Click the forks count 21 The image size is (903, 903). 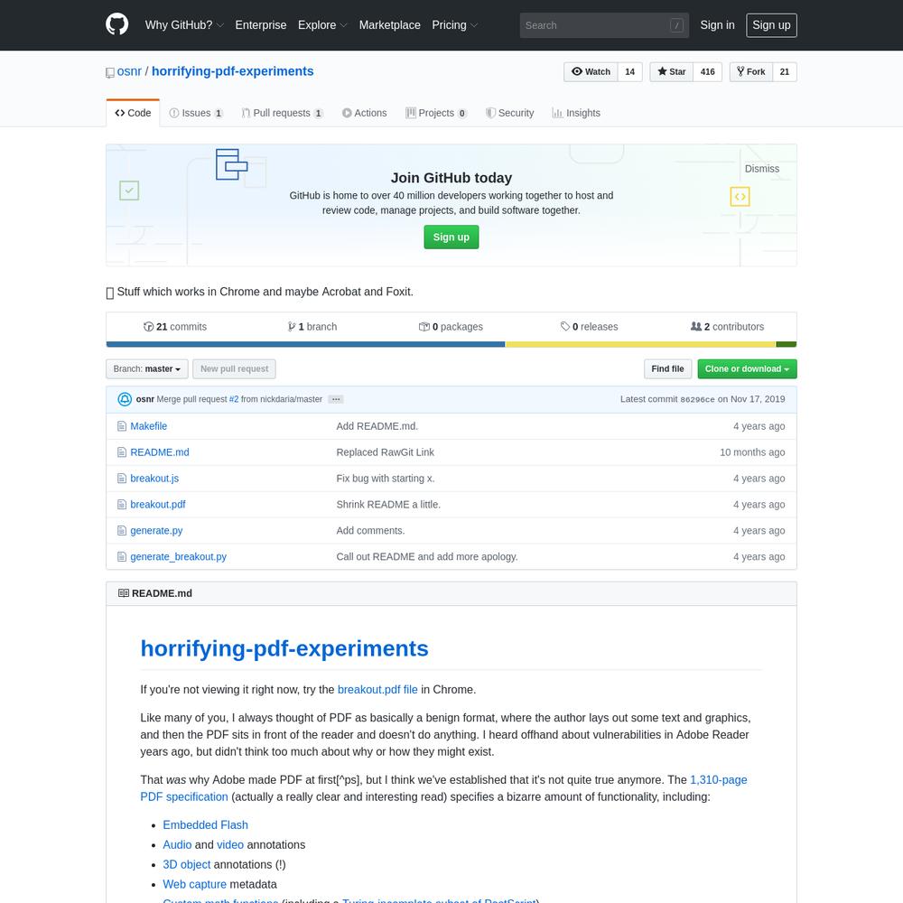click(784, 72)
